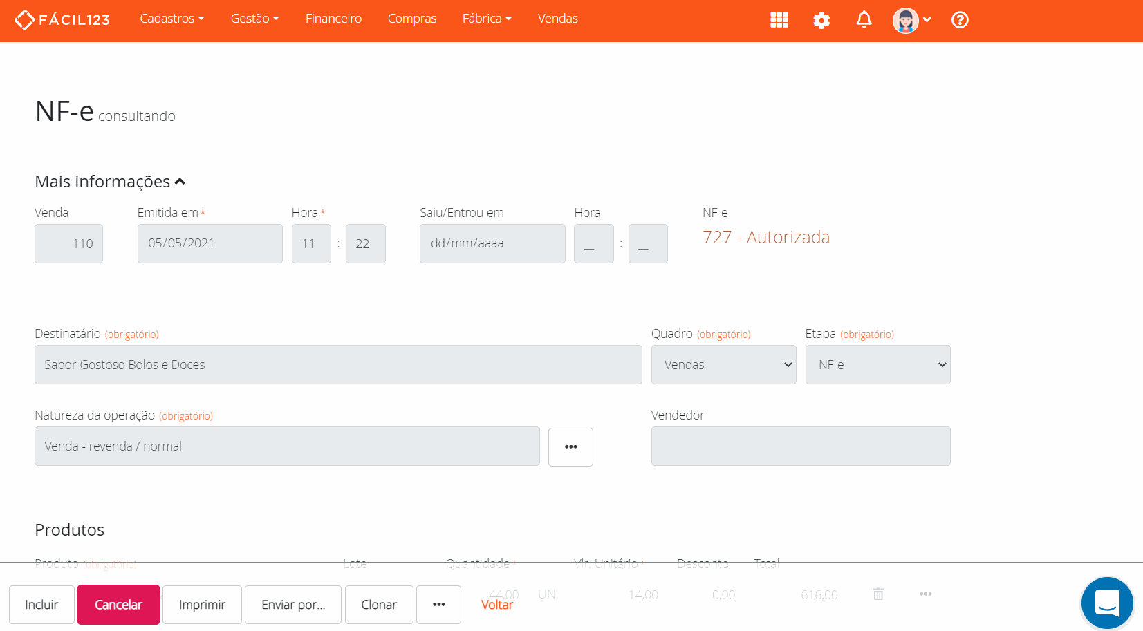Click the Cancelar button

coord(118,605)
